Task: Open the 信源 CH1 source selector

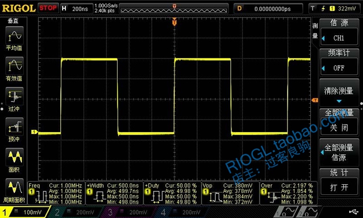Action: pos(339,38)
